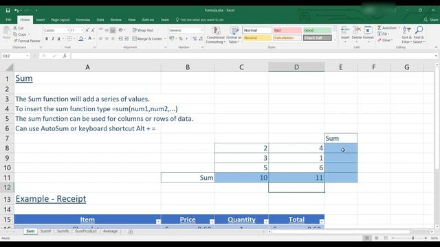Toggle Bold formatting

point(47,38)
